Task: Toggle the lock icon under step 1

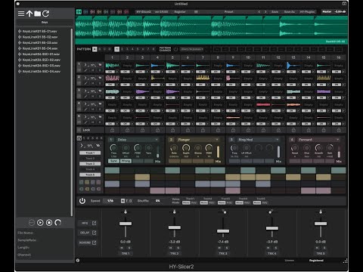Action: click(112, 130)
